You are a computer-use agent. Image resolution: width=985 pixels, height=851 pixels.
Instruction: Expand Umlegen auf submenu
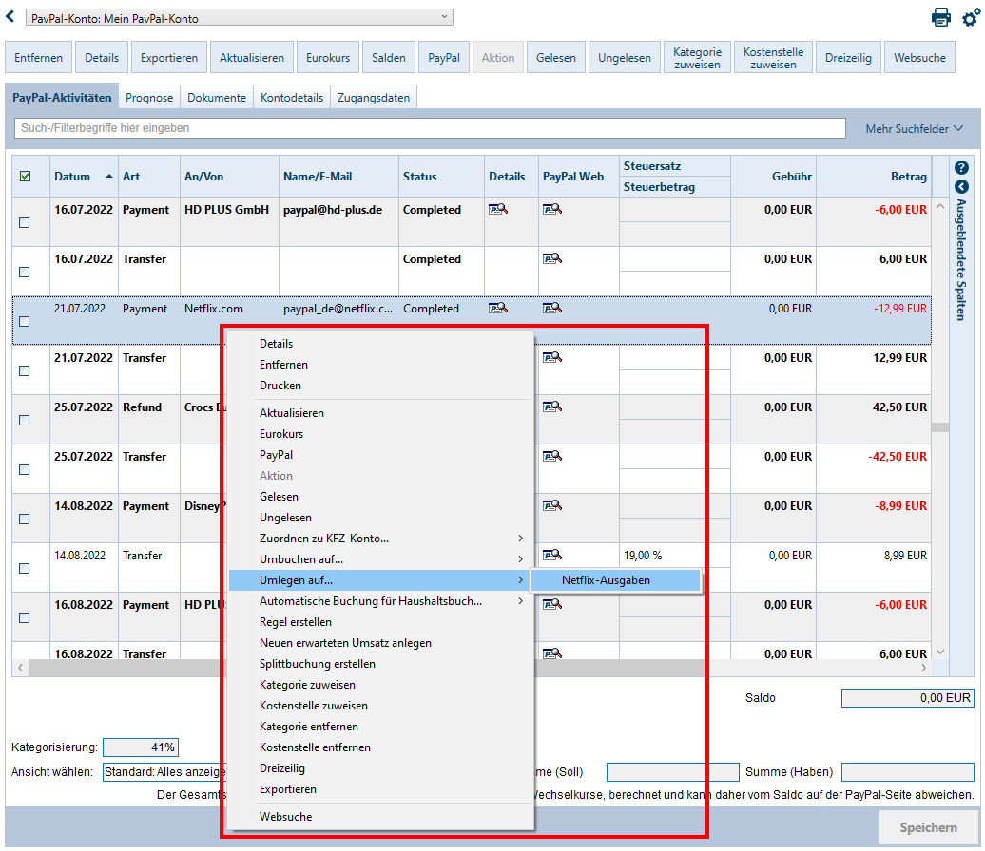(380, 580)
